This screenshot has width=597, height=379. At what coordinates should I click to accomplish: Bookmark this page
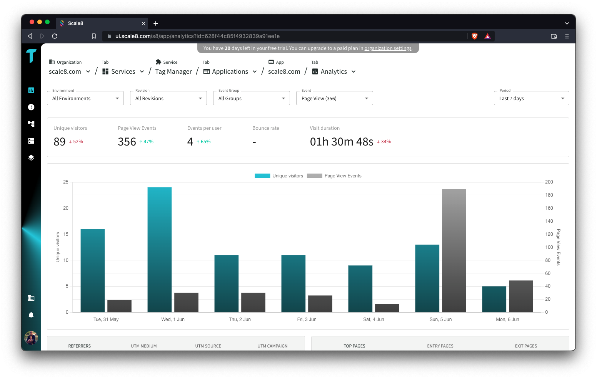click(94, 36)
